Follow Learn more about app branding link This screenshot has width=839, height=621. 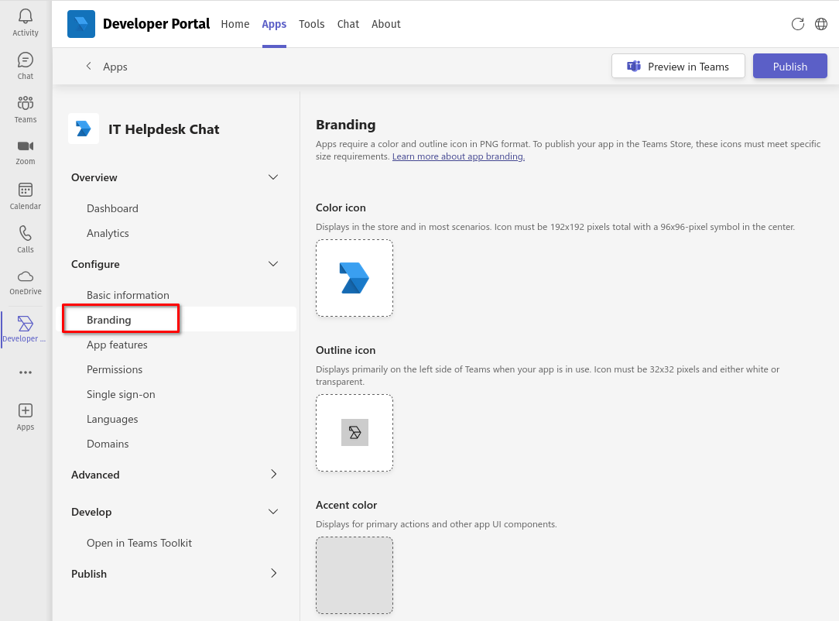tap(458, 156)
